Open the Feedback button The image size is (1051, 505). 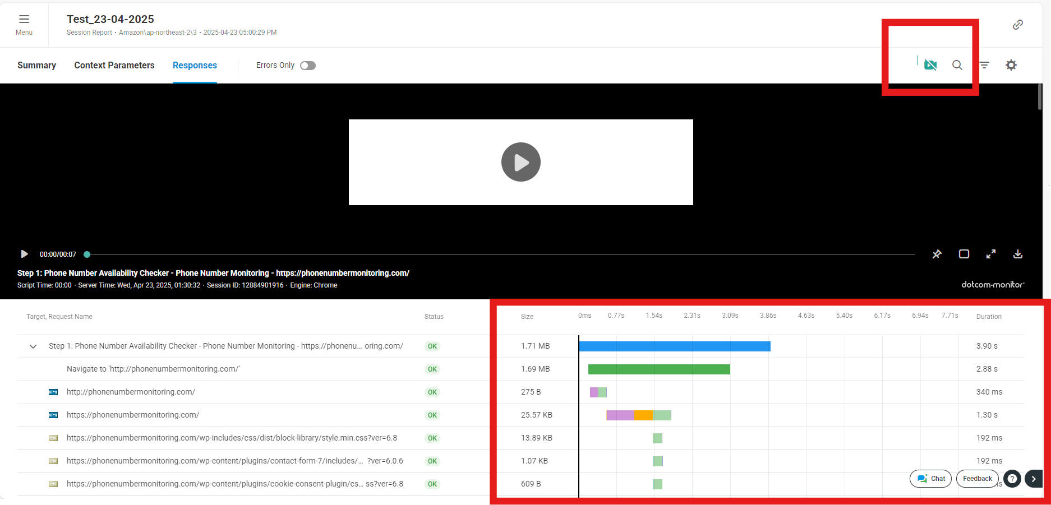978,479
